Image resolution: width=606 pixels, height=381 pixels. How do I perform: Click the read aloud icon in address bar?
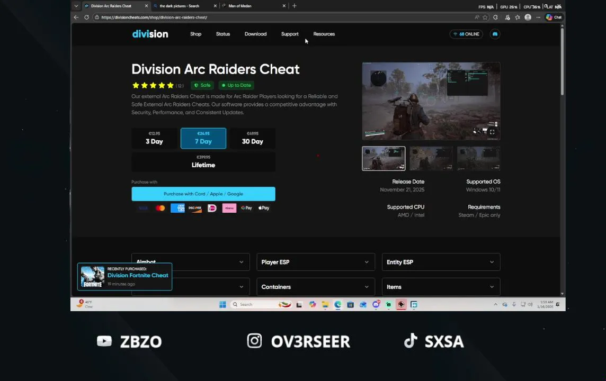point(477,17)
